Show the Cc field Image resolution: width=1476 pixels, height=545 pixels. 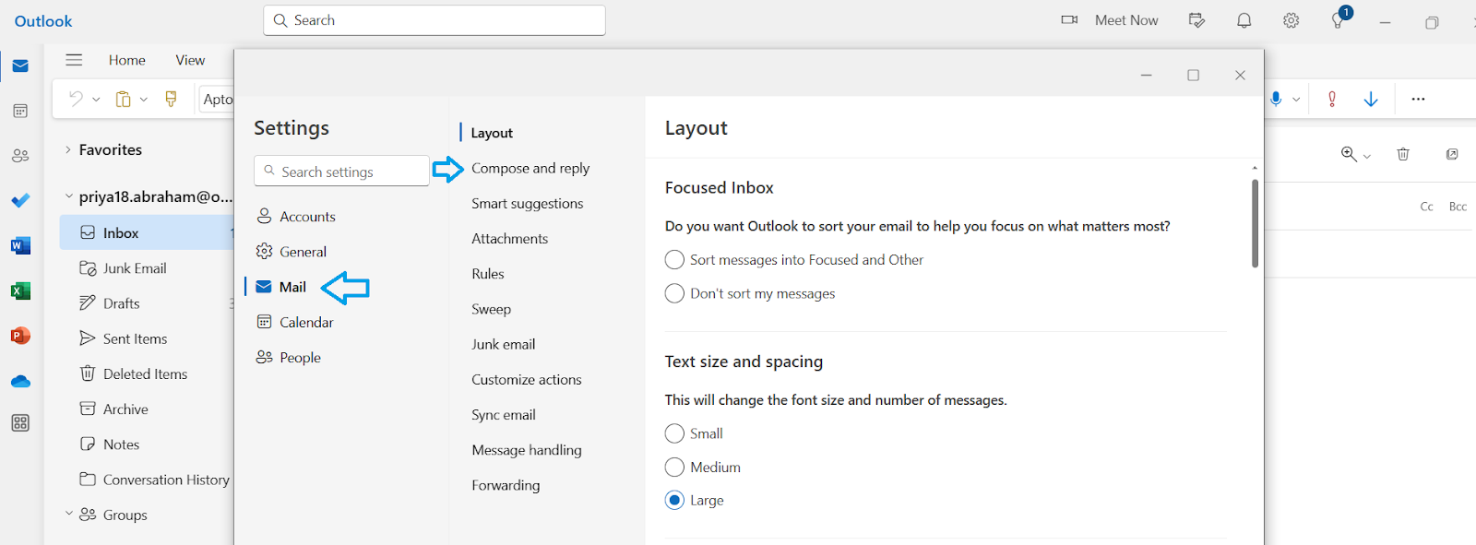click(x=1427, y=207)
